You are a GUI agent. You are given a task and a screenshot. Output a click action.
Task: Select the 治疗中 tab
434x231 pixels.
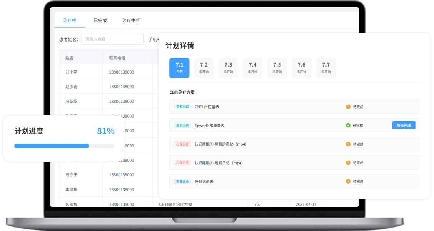(x=70, y=20)
